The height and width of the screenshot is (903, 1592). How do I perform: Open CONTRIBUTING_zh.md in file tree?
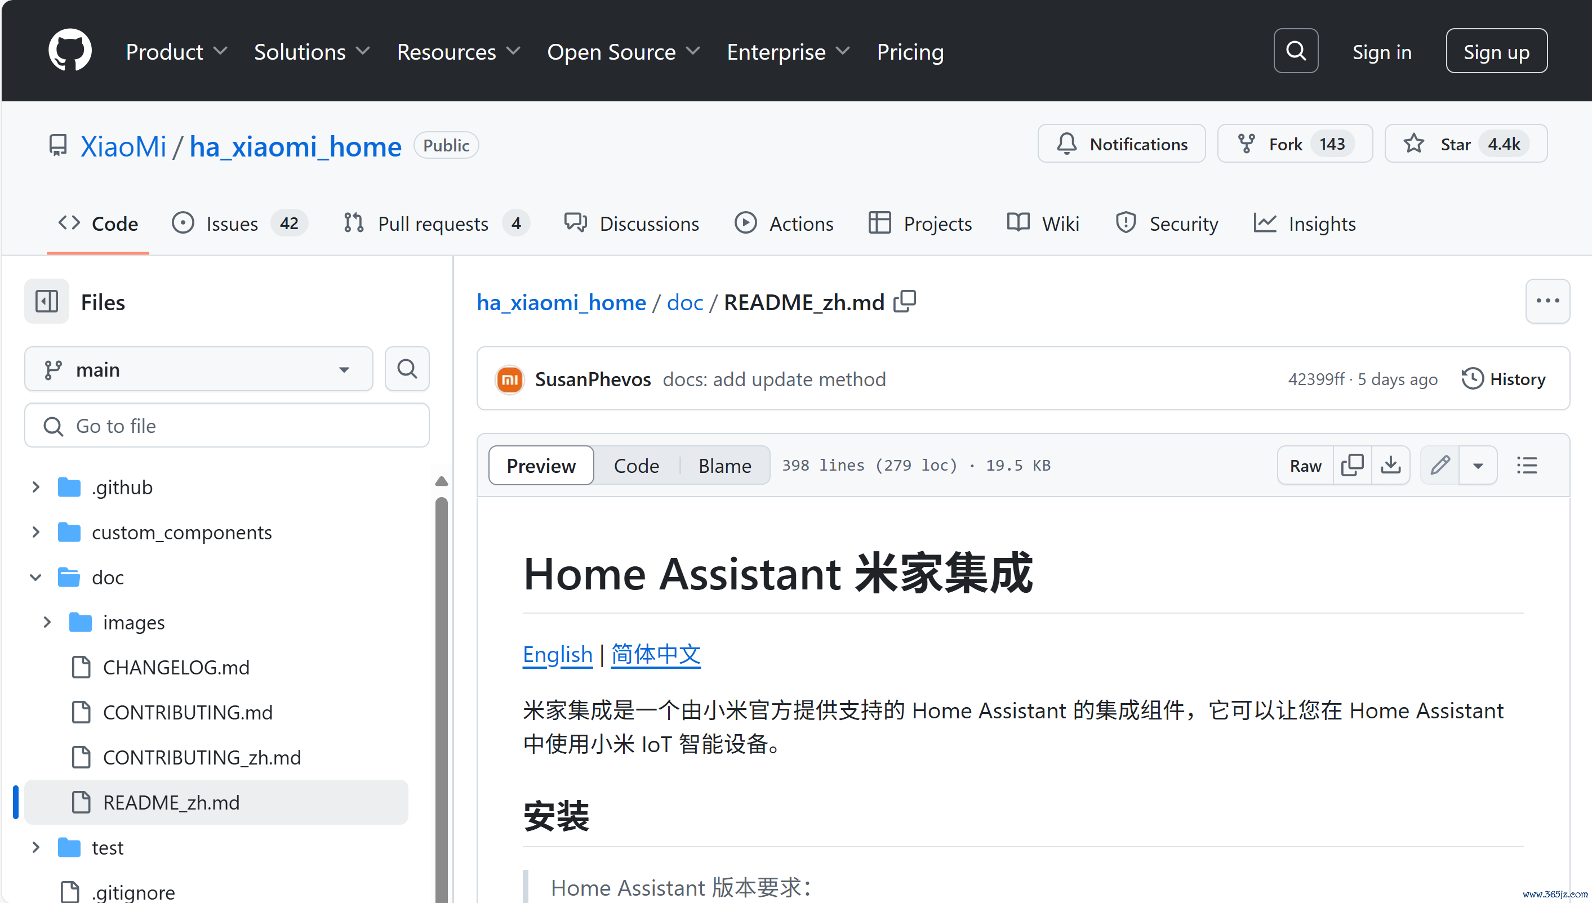(x=202, y=757)
